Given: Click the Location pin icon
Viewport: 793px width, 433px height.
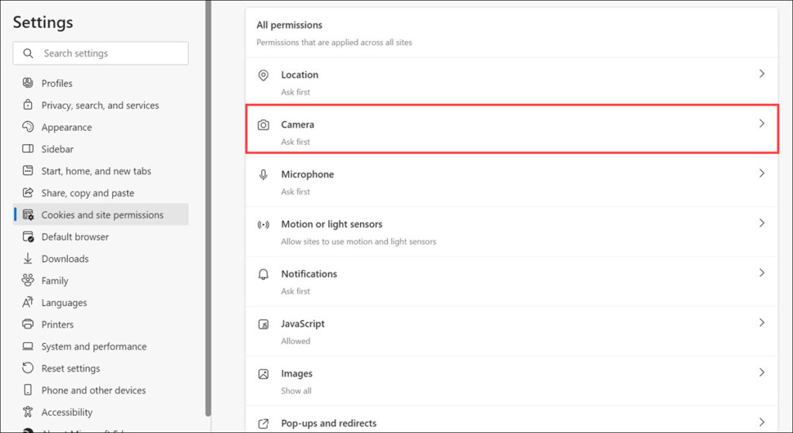Looking at the screenshot, I should 263,75.
